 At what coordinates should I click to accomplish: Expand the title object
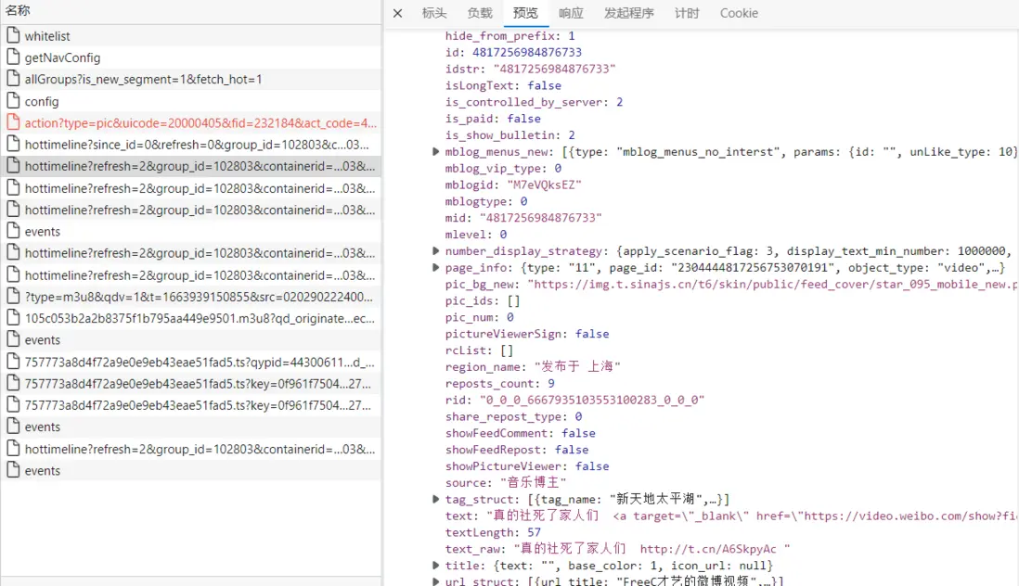pos(436,566)
